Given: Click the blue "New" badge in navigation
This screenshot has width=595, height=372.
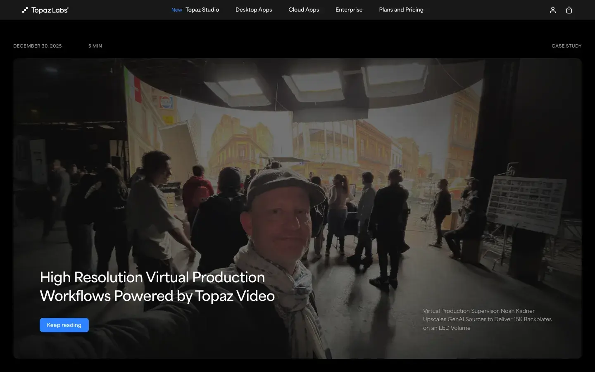Looking at the screenshot, I should [x=176, y=10].
